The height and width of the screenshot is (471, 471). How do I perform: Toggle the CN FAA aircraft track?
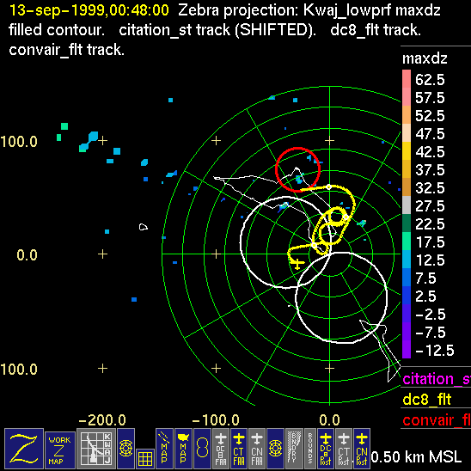(x=257, y=449)
